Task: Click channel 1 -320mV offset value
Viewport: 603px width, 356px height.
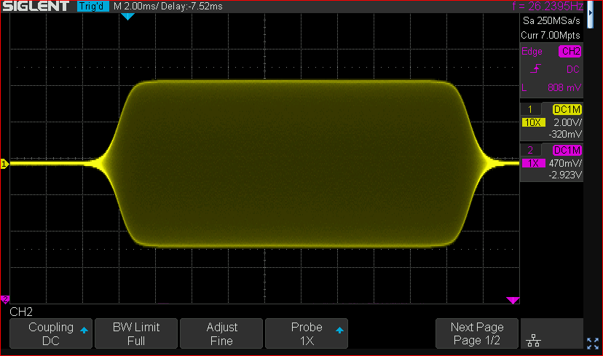Action: coord(565,134)
